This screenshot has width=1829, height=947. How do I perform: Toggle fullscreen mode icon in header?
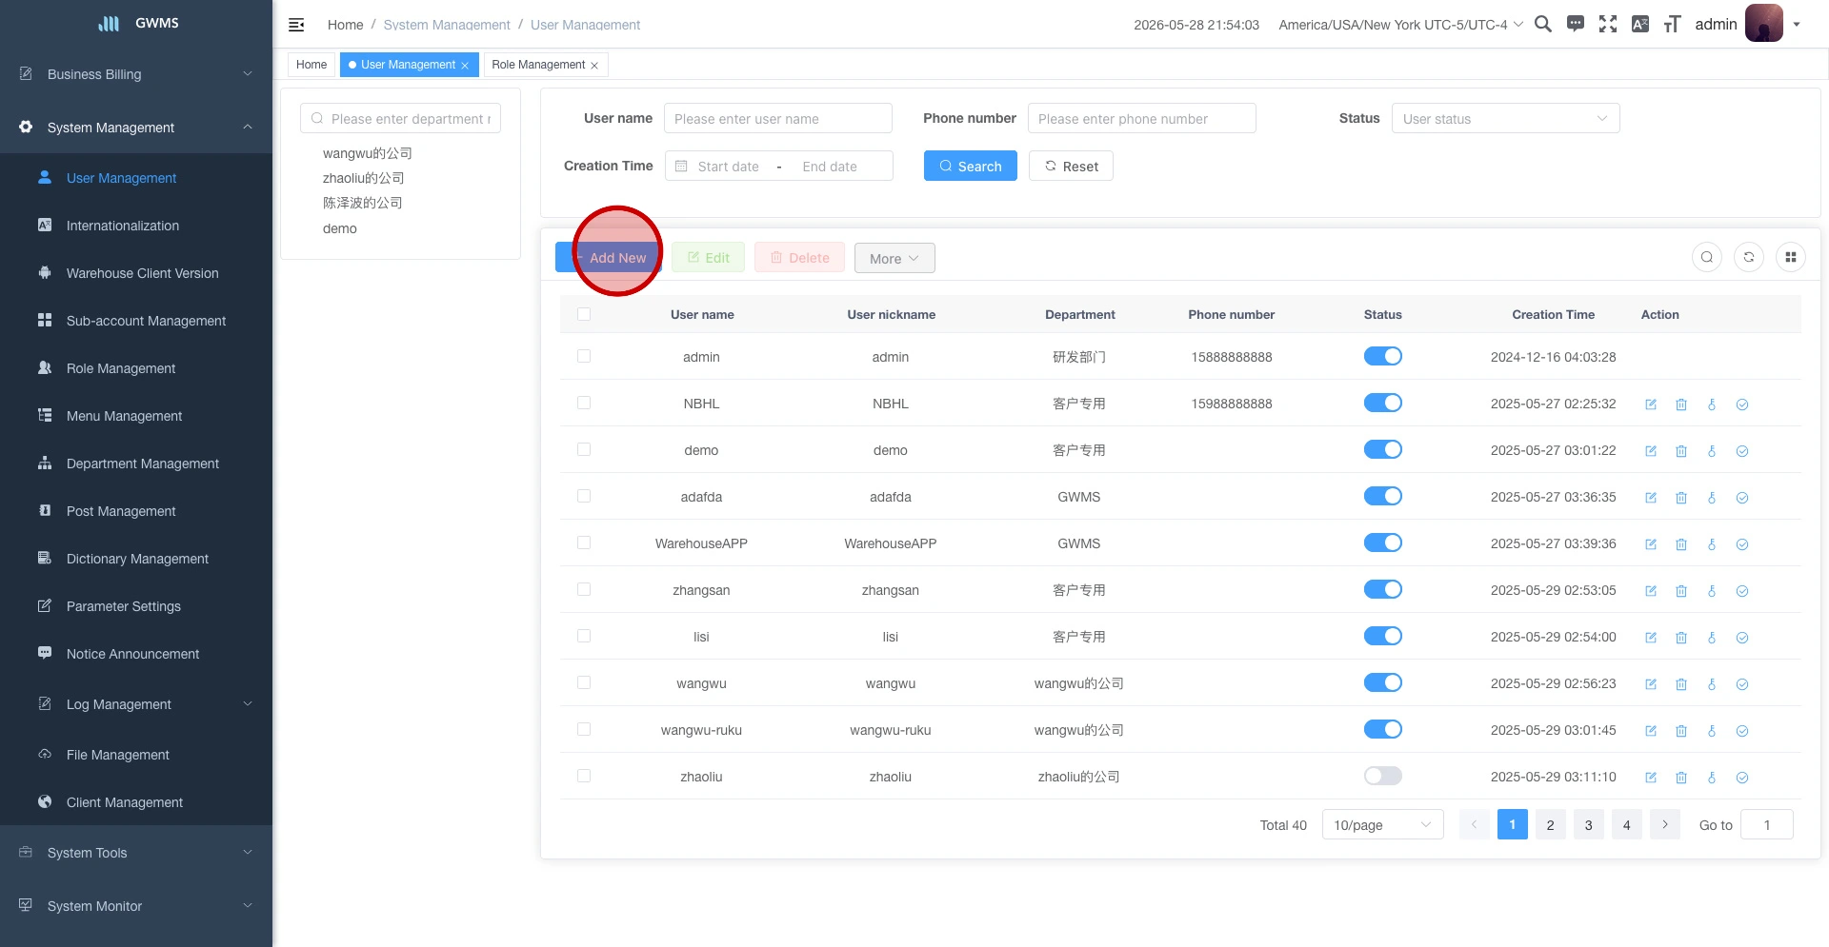(1608, 24)
